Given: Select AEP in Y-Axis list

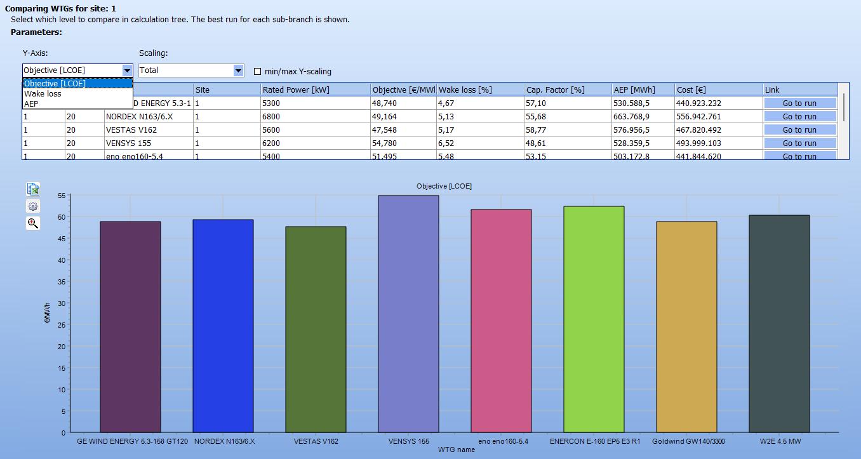Looking at the screenshot, I should [x=77, y=103].
